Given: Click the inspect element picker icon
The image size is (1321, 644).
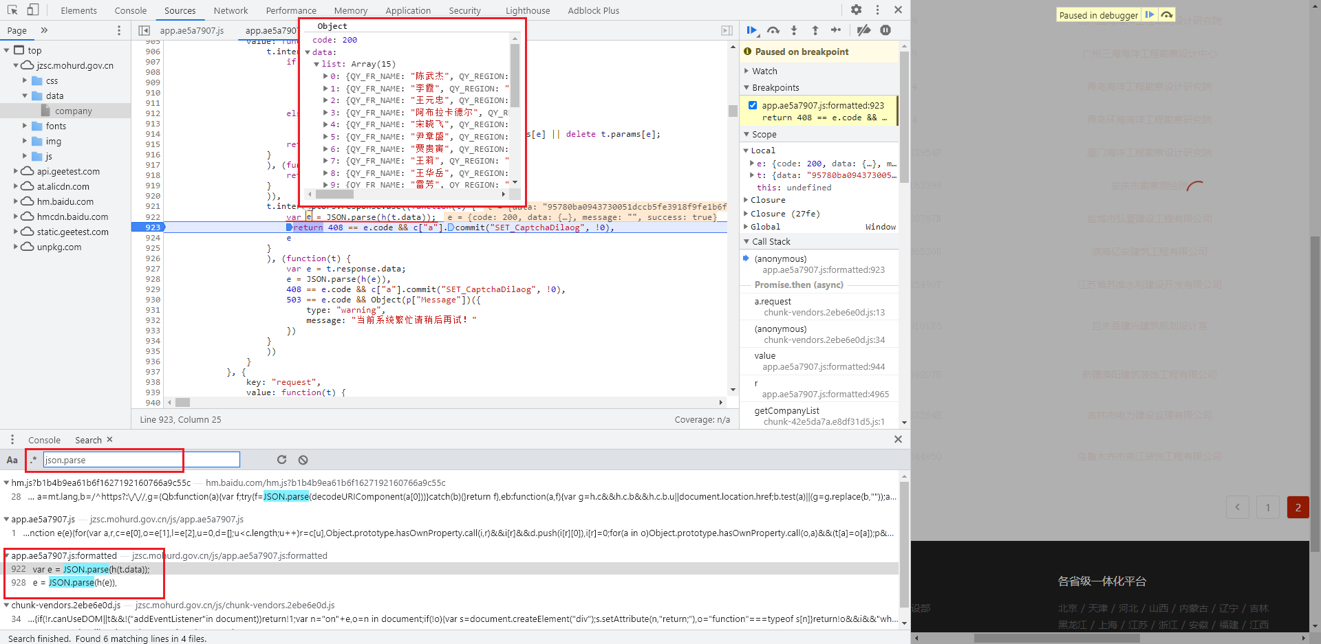Looking at the screenshot, I should pyautogui.click(x=12, y=10).
